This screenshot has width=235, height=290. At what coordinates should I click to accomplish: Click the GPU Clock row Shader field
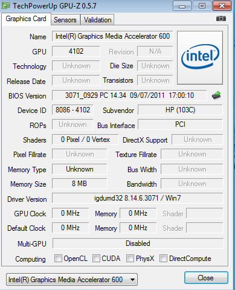pos(205,213)
